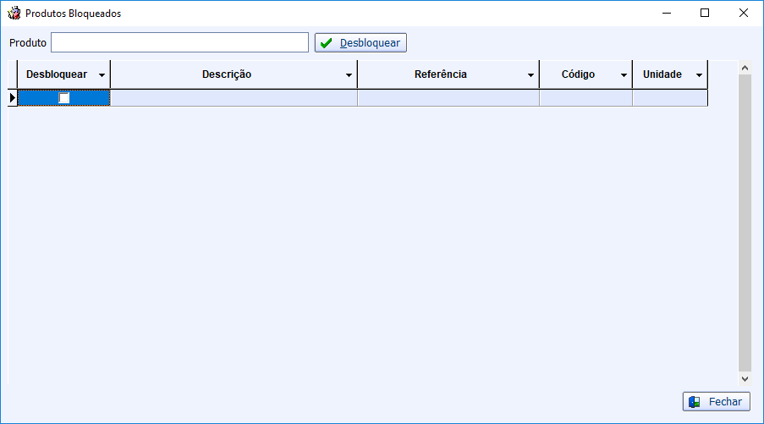Viewport: 764px width, 424px height.
Task: Show the Código column dropdown arrow
Action: click(x=624, y=75)
